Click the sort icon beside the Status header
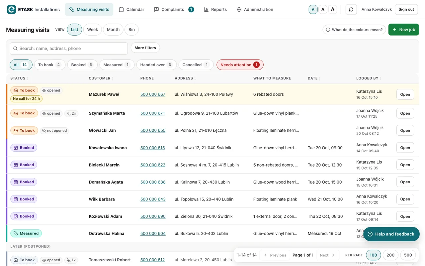The height and width of the screenshot is (266, 425). coord(28,78)
